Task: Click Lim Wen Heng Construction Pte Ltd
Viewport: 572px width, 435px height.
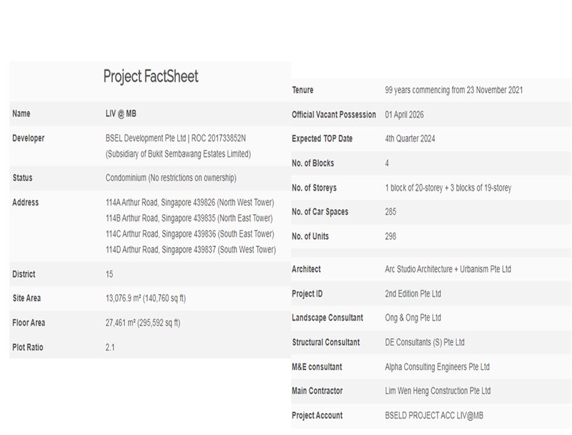Action: pyautogui.click(x=437, y=391)
